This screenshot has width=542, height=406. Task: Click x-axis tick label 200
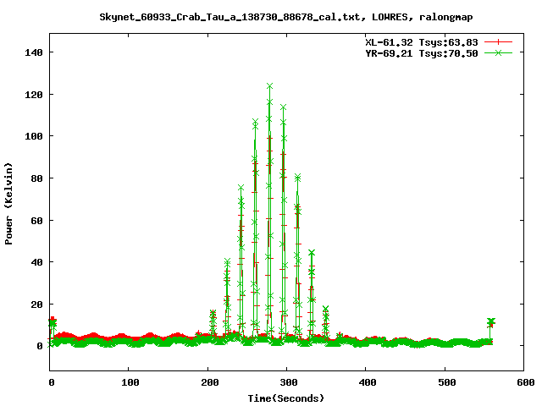point(210,382)
